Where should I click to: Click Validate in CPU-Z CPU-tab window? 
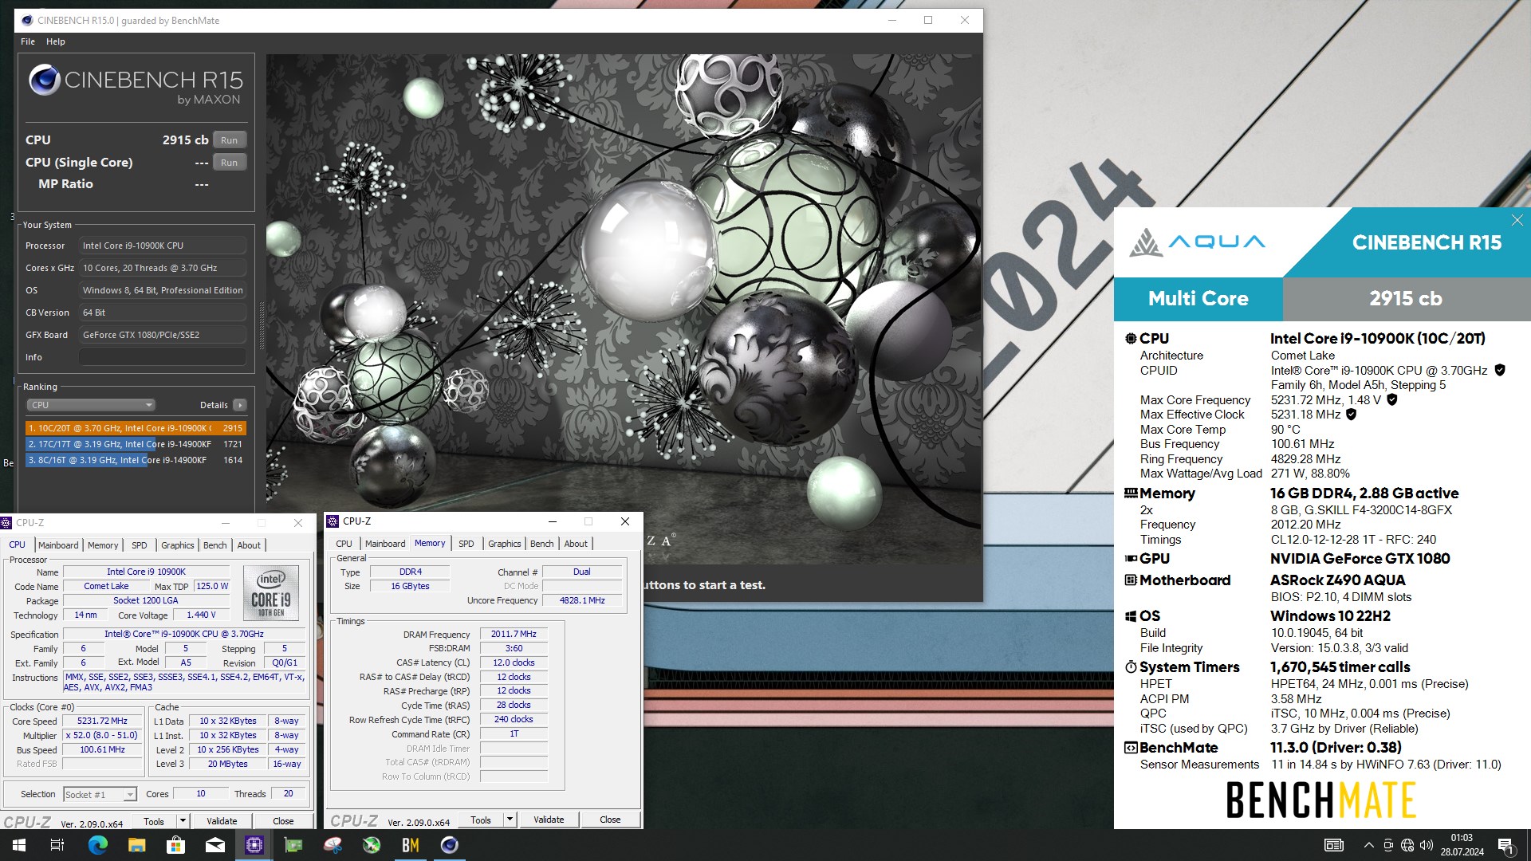click(222, 821)
